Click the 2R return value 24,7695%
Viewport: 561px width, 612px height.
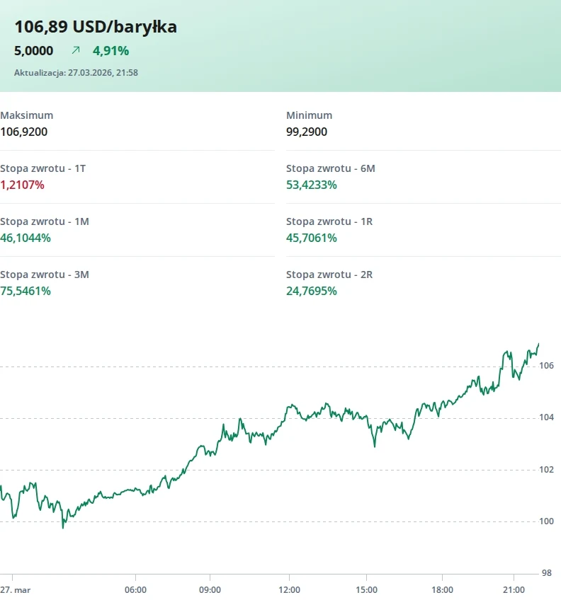312,291
